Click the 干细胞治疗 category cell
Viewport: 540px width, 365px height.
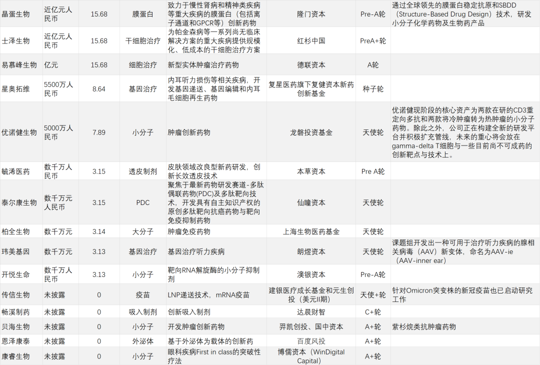[x=142, y=41]
